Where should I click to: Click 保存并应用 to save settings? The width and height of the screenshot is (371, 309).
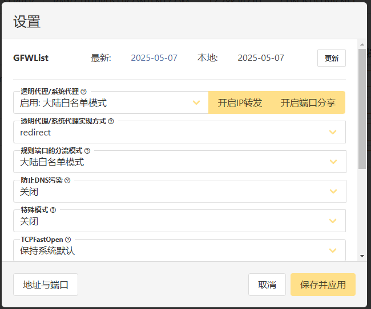click(x=323, y=285)
